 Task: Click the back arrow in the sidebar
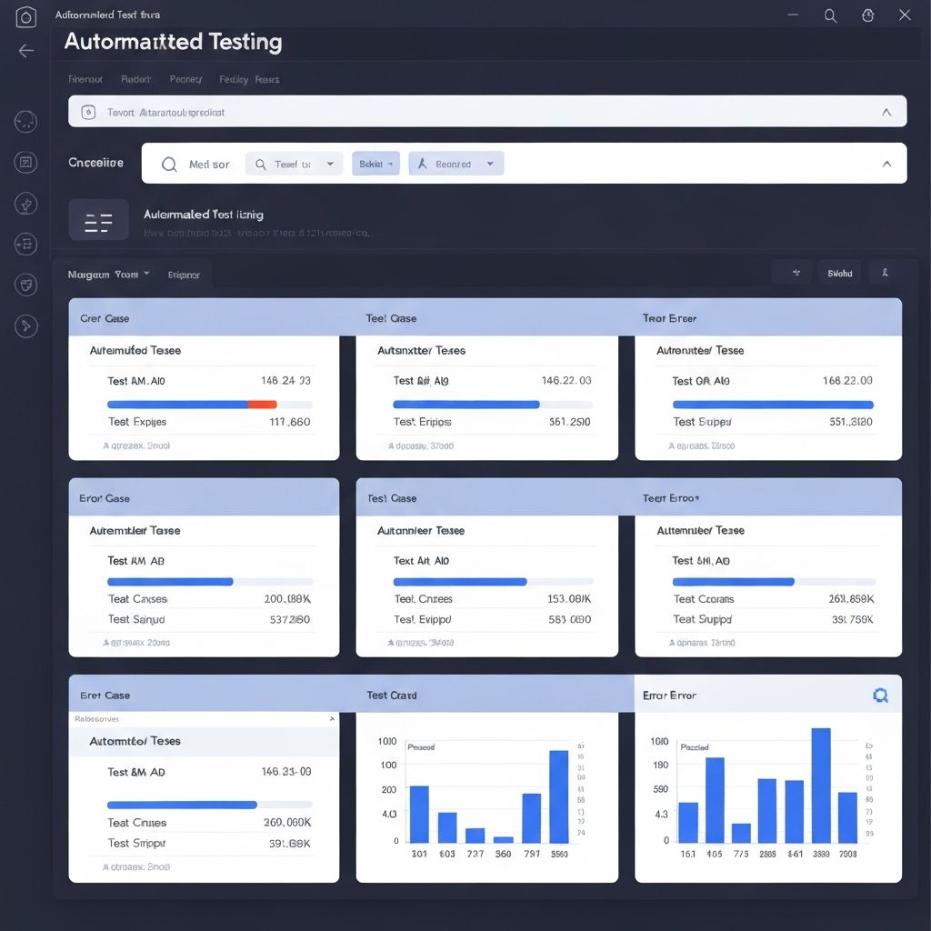click(25, 50)
